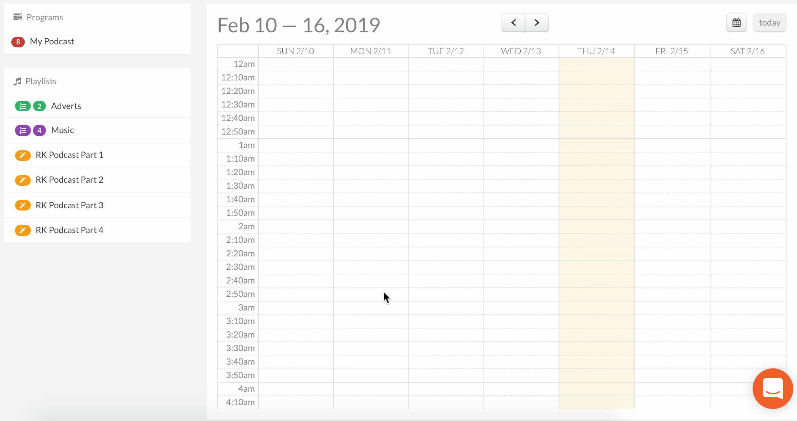Go to the next week

(537, 23)
